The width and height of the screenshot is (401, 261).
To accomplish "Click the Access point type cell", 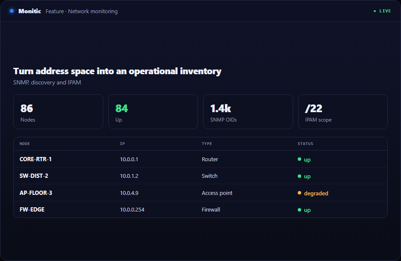I will point(217,193).
